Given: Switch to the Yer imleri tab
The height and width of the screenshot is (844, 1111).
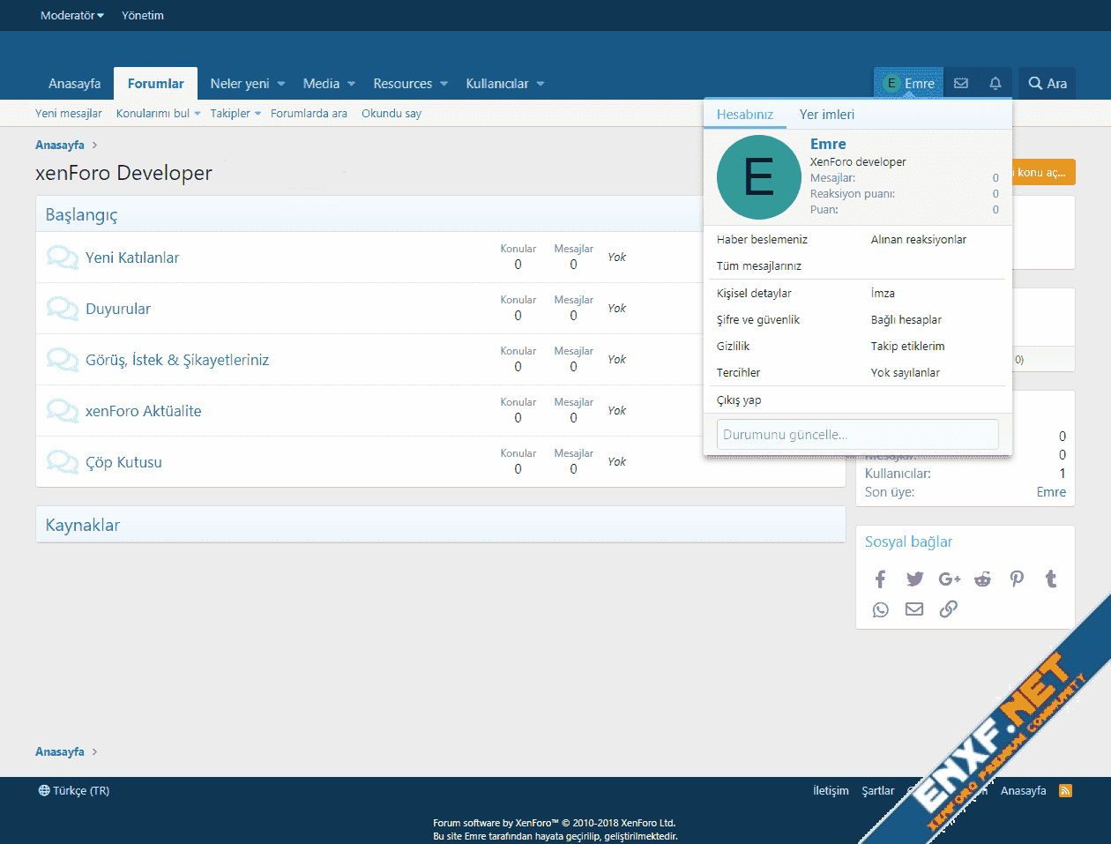Looking at the screenshot, I should click(x=826, y=115).
